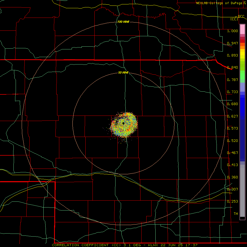Pick the red segment of the color bar
This screenshot has height=247, width=247.
242,41
